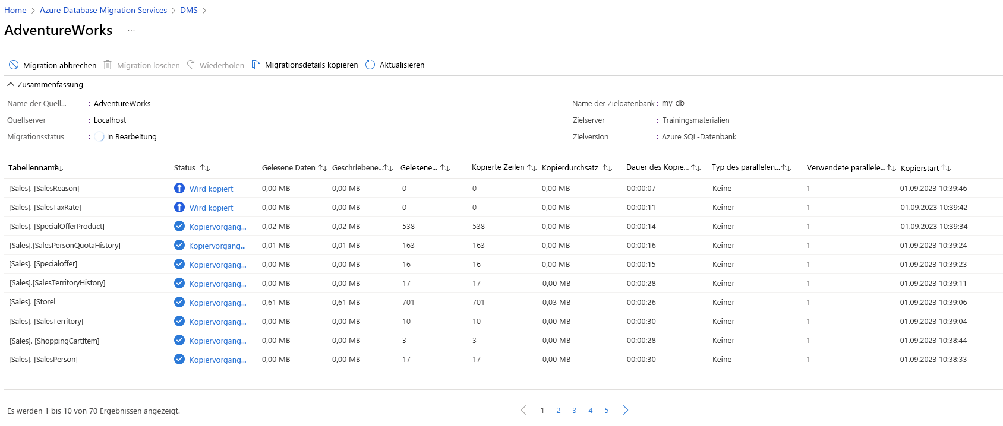Click the Trainingsmaterialien Zielserver value
Image resolution: width=1003 pixels, height=426 pixels.
coord(696,120)
